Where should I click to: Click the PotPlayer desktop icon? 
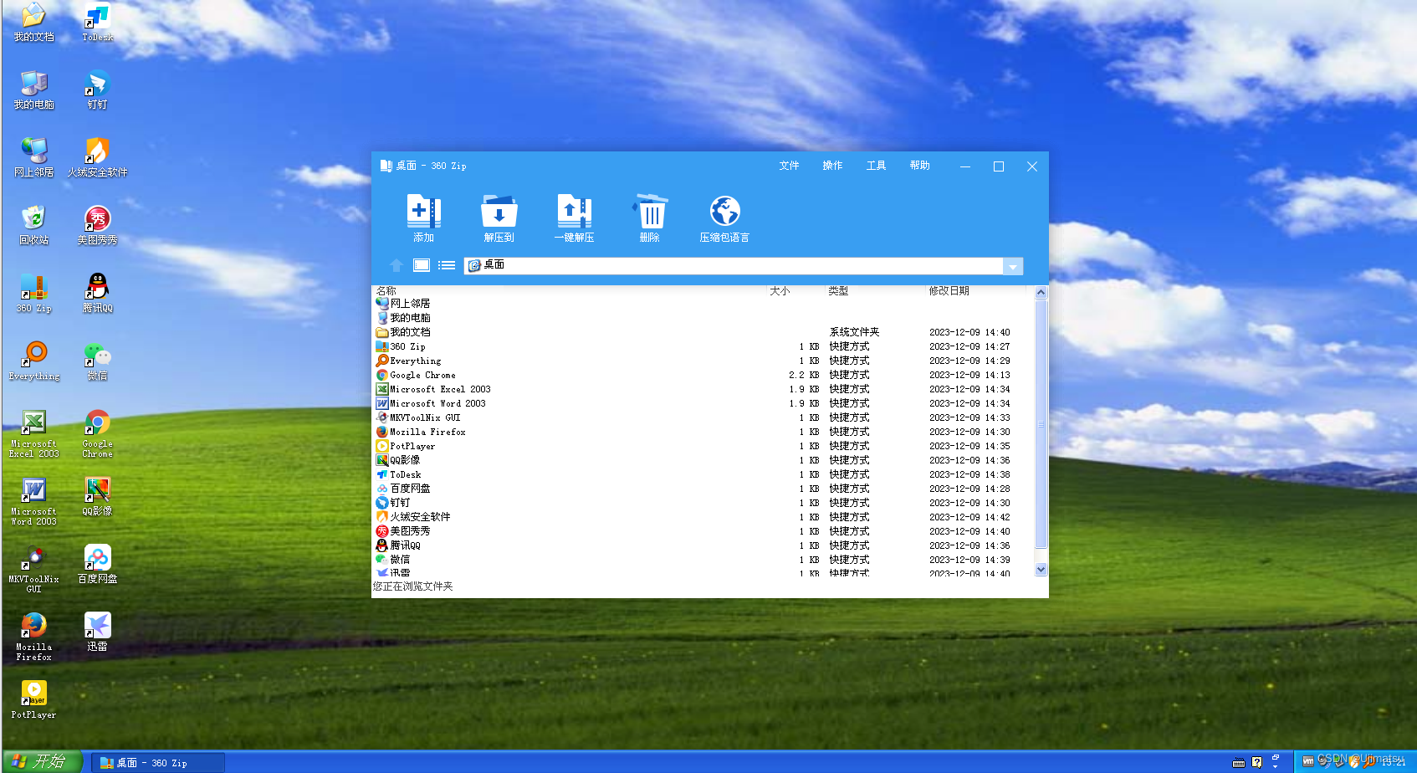click(x=33, y=700)
